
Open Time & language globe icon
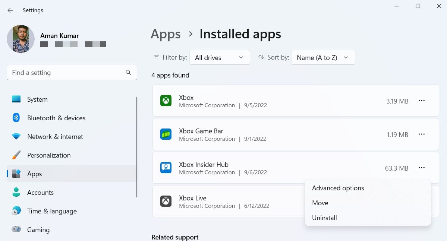[16, 211]
